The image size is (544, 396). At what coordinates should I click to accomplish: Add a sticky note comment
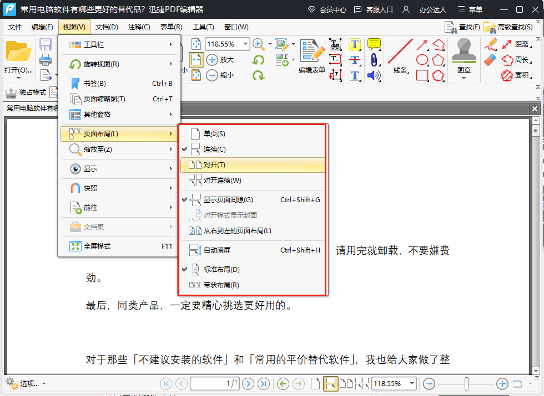click(x=374, y=44)
